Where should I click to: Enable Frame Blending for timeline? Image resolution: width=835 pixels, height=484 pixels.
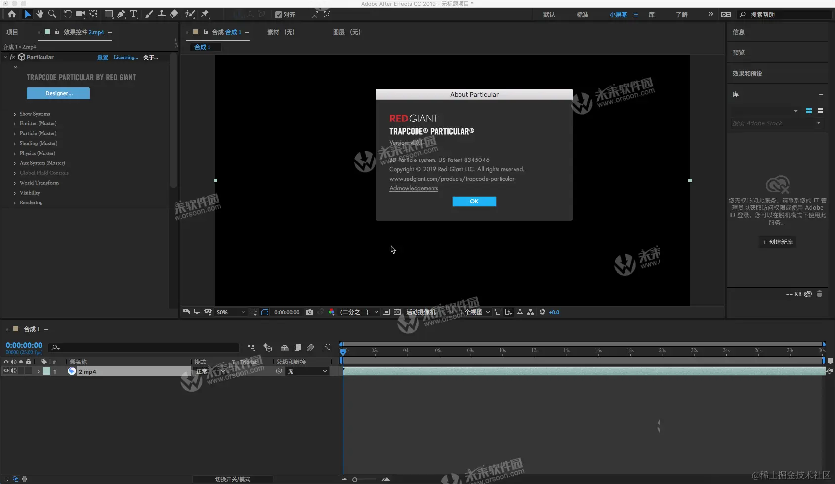click(297, 348)
